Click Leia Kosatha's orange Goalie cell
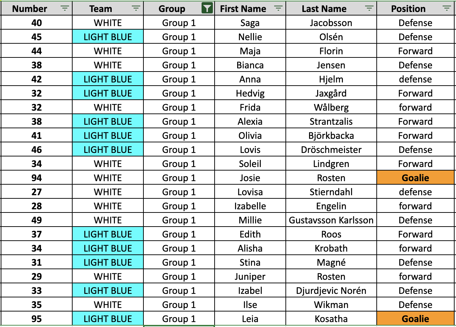Image resolution: width=456 pixels, height=327 pixels. coord(415,319)
